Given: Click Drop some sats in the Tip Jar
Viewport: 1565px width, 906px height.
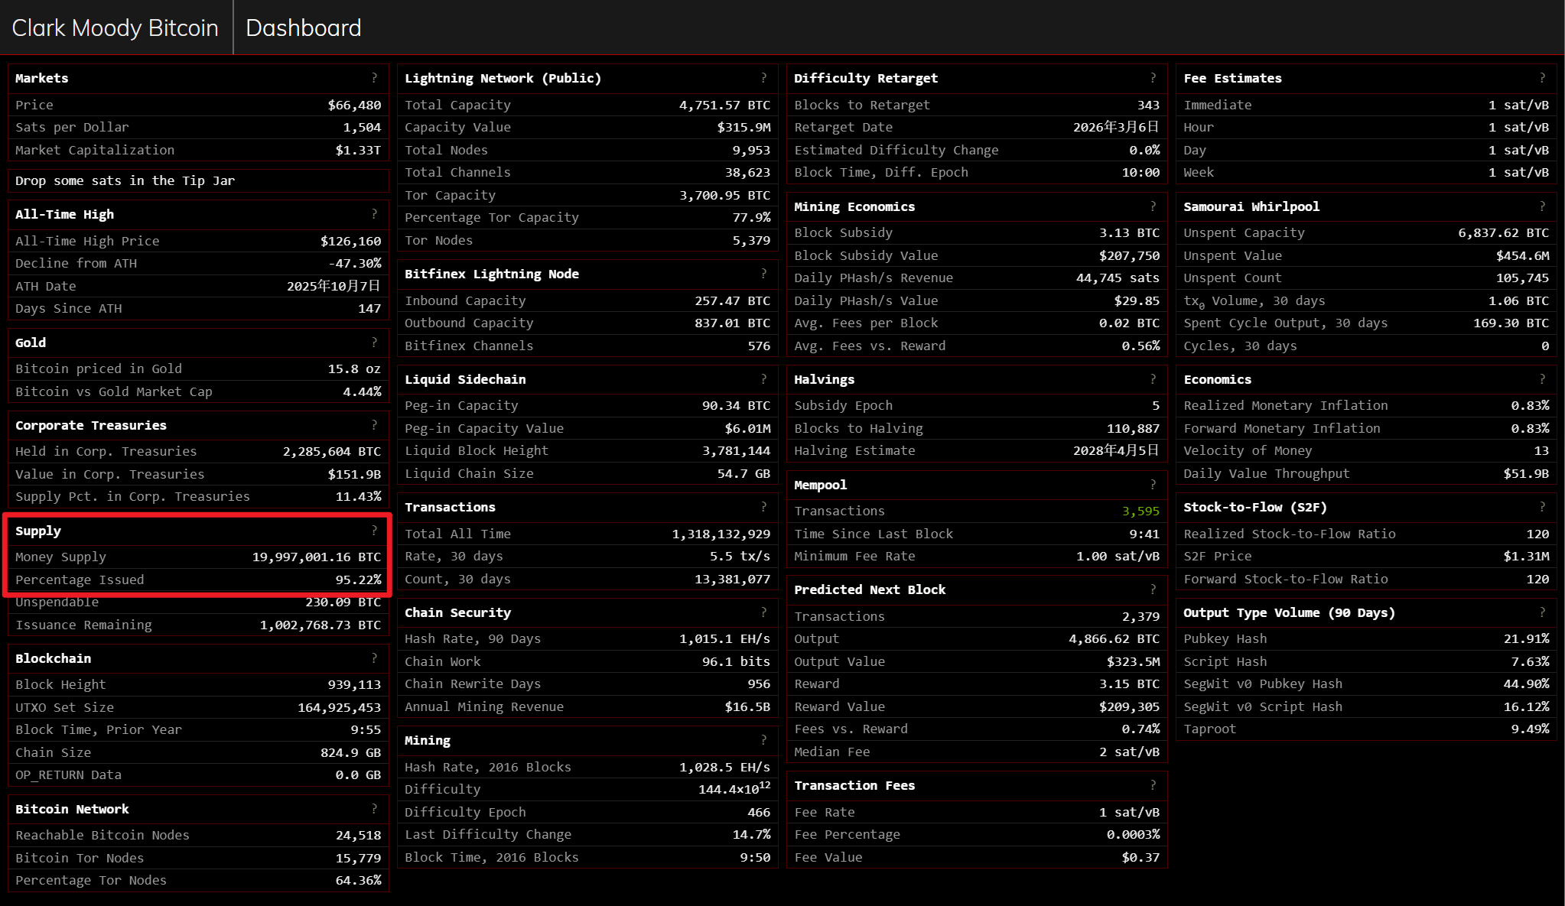Looking at the screenshot, I should (125, 180).
